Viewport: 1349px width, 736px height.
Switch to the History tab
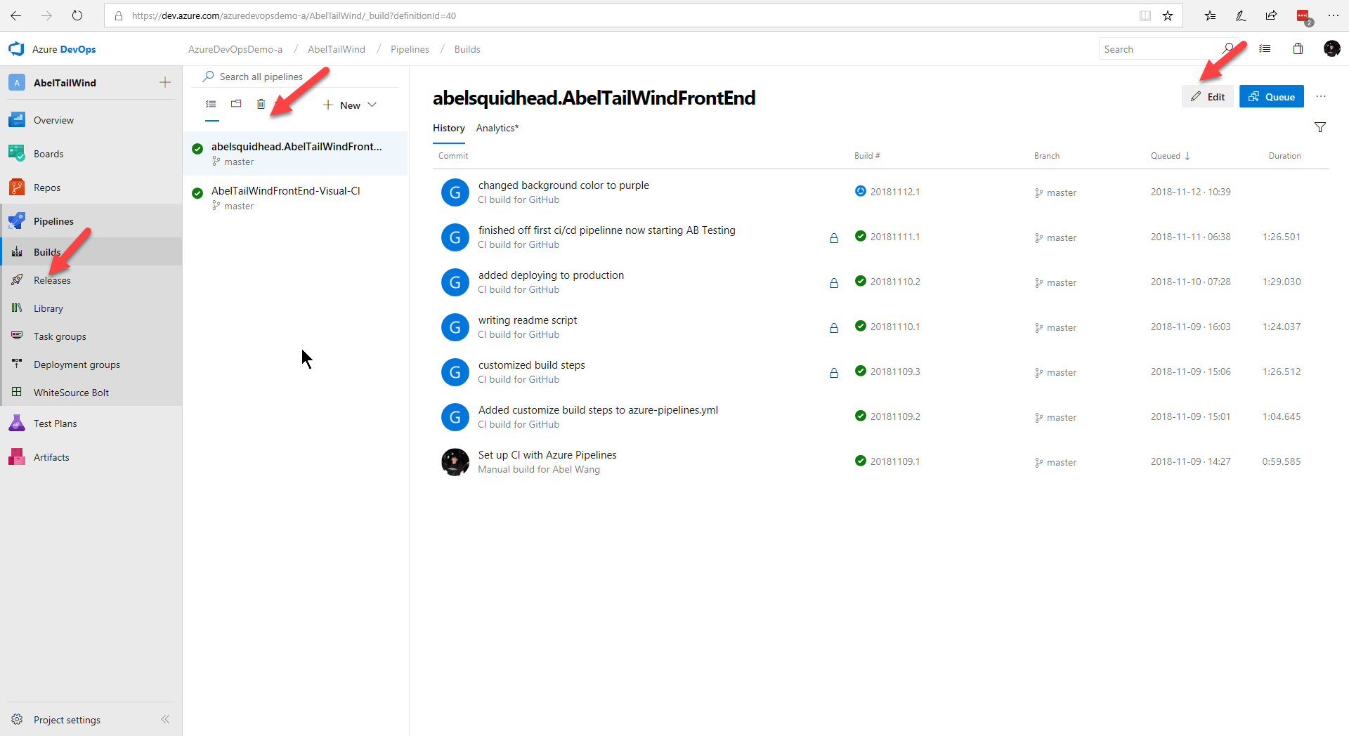click(x=448, y=128)
